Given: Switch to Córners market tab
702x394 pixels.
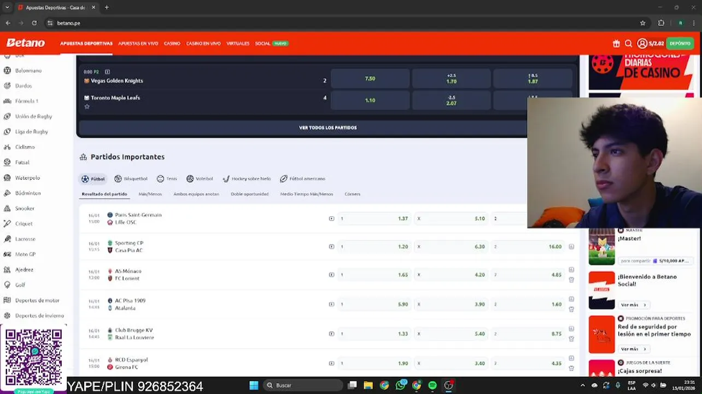Looking at the screenshot, I should point(353,194).
